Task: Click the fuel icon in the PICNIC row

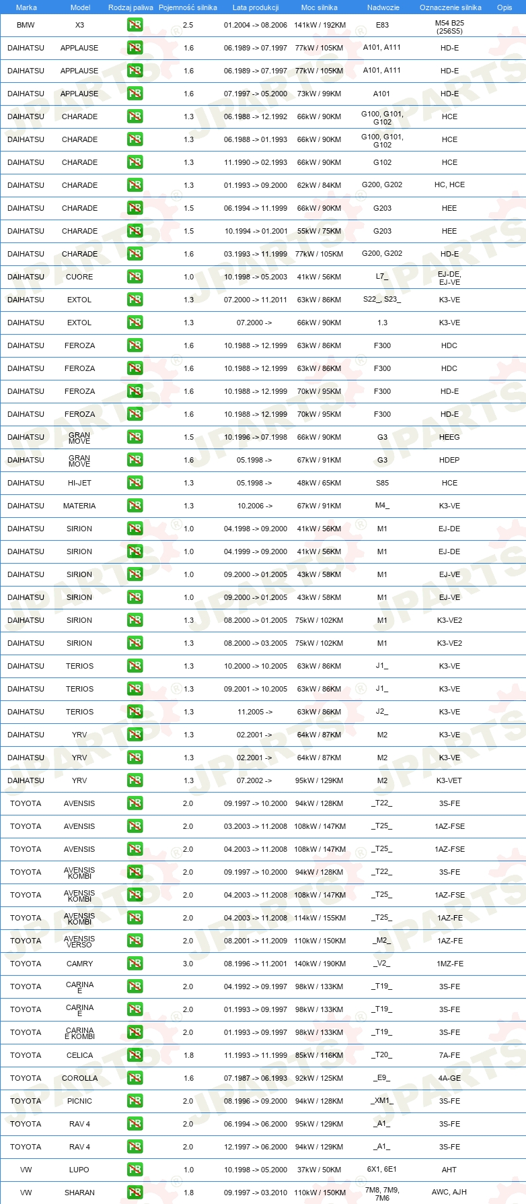Action: tap(135, 1101)
